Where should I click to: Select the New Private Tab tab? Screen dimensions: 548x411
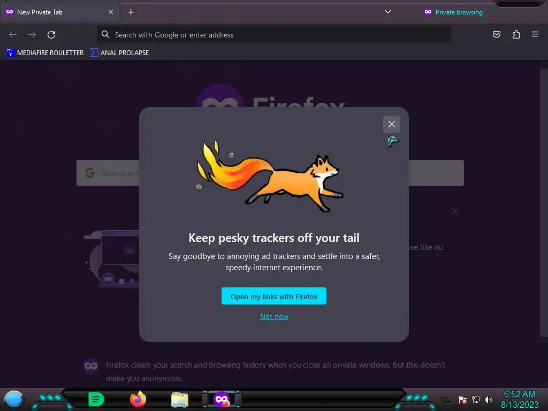click(x=59, y=12)
